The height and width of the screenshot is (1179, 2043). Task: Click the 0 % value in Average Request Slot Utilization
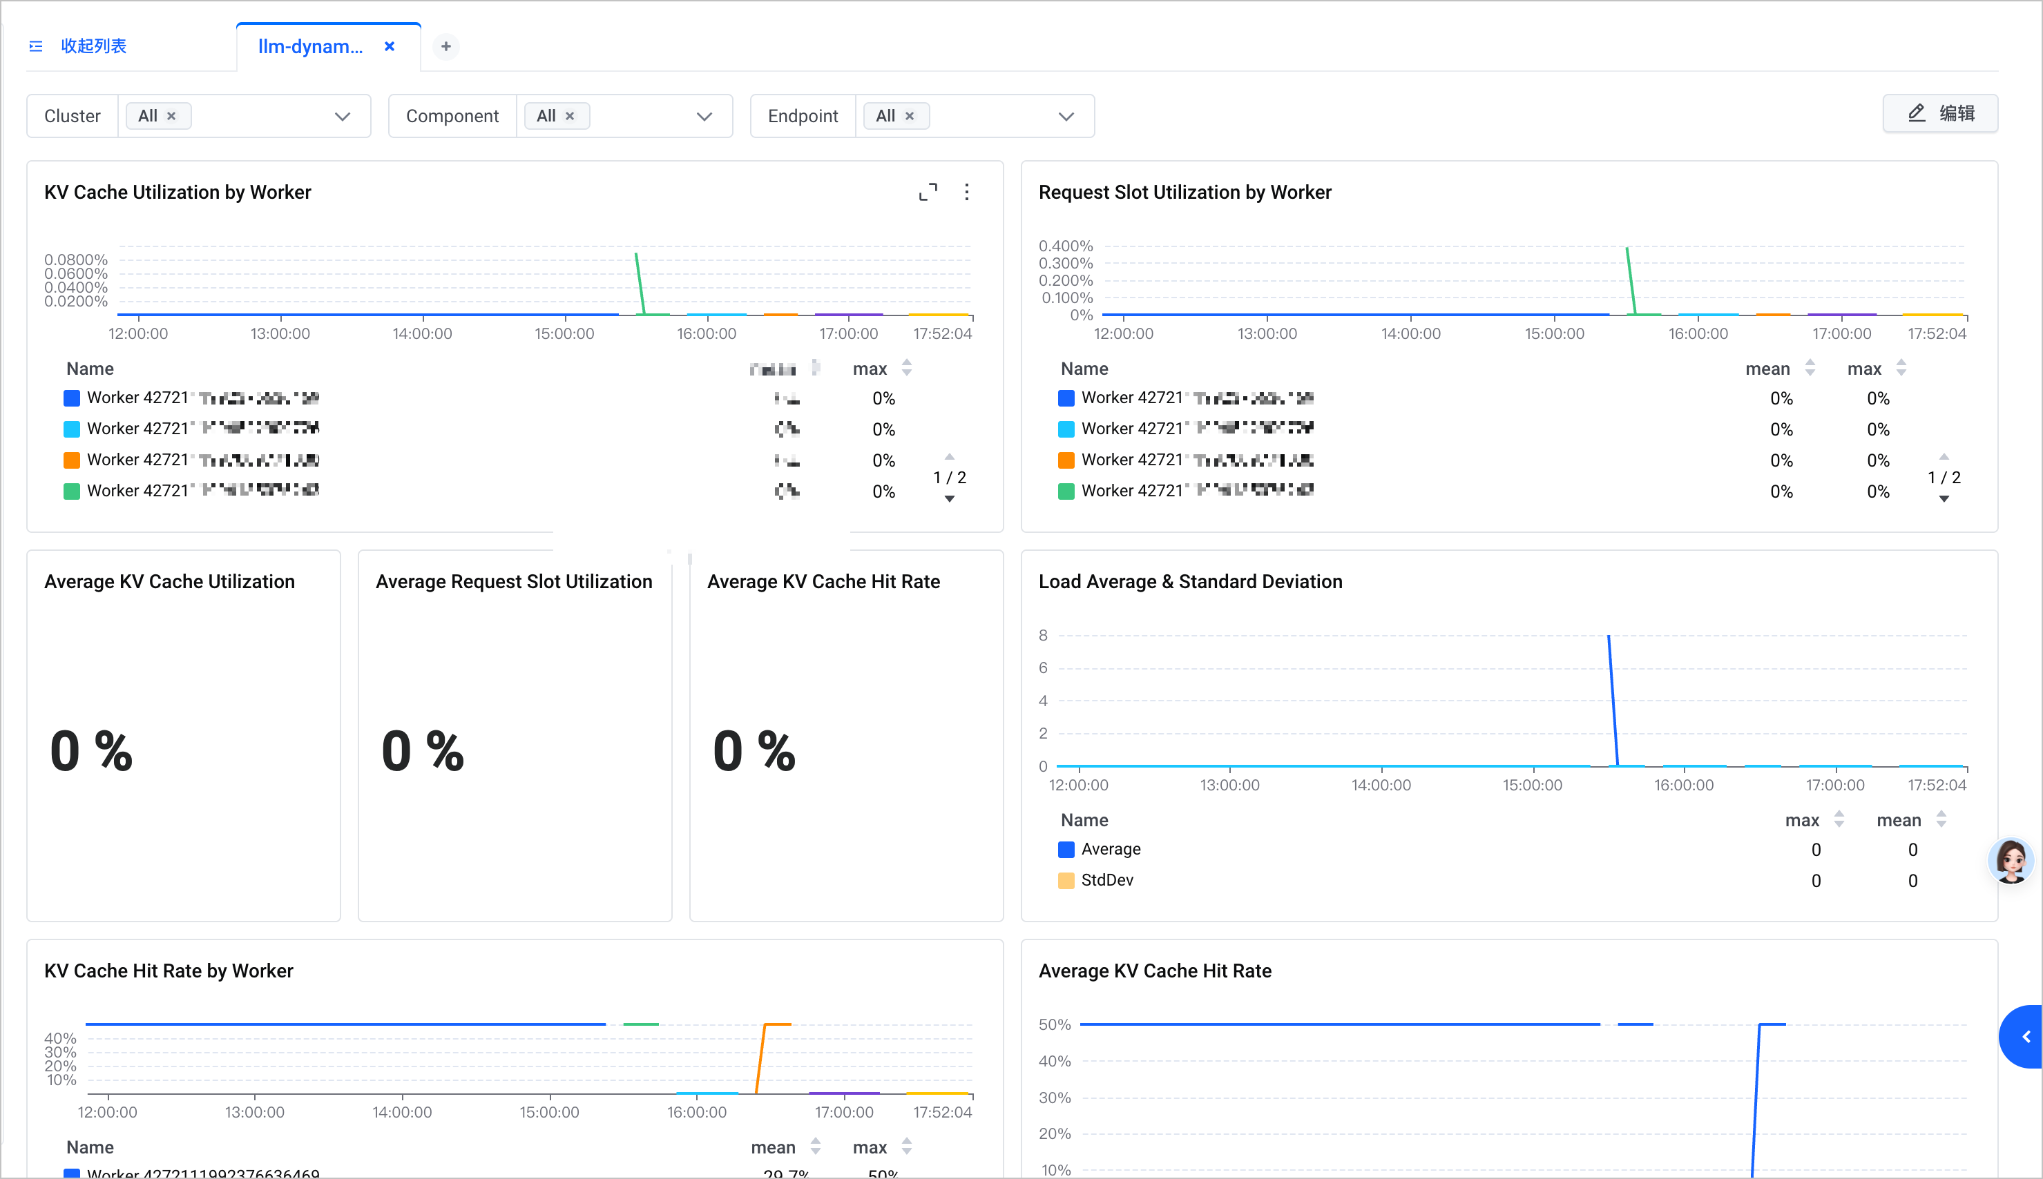(x=422, y=750)
